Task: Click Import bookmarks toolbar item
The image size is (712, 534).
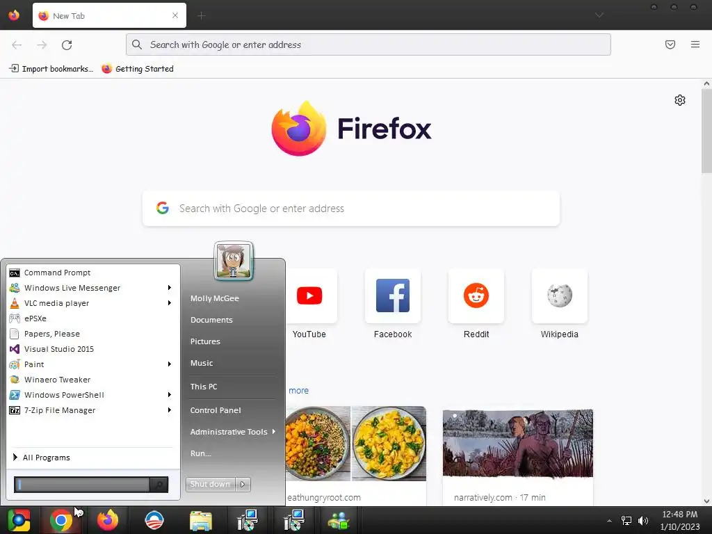Action: pyautogui.click(x=51, y=69)
